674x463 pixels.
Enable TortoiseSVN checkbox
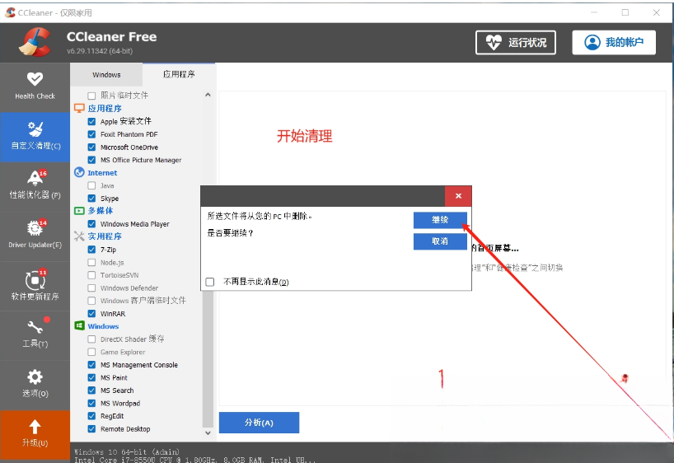[91, 275]
